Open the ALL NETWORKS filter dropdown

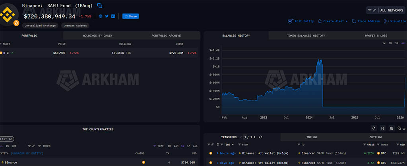[x=385, y=10]
